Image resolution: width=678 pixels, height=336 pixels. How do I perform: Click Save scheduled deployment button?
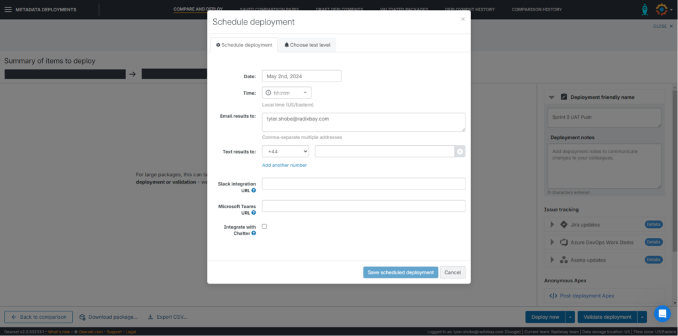(x=401, y=272)
